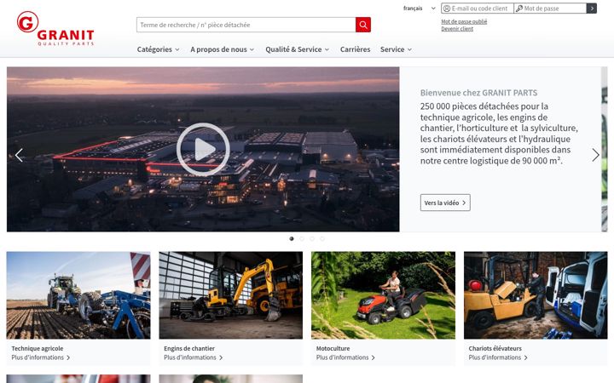Click Plus d'informations under Motoculture
Viewport: 614px width, 383px height.
pos(345,357)
